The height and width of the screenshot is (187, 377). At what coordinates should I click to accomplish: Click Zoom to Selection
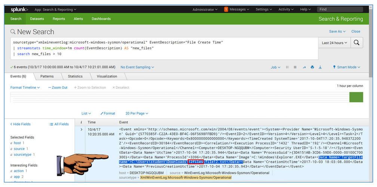click(90, 88)
